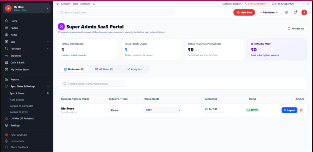313x152 pixels.
Task: Click the customer support chat number
Action: click(283, 4)
